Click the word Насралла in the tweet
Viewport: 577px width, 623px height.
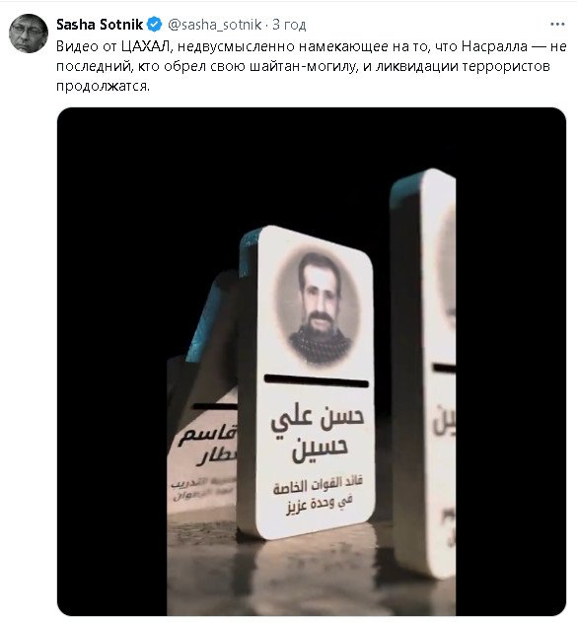pyautogui.click(x=495, y=46)
